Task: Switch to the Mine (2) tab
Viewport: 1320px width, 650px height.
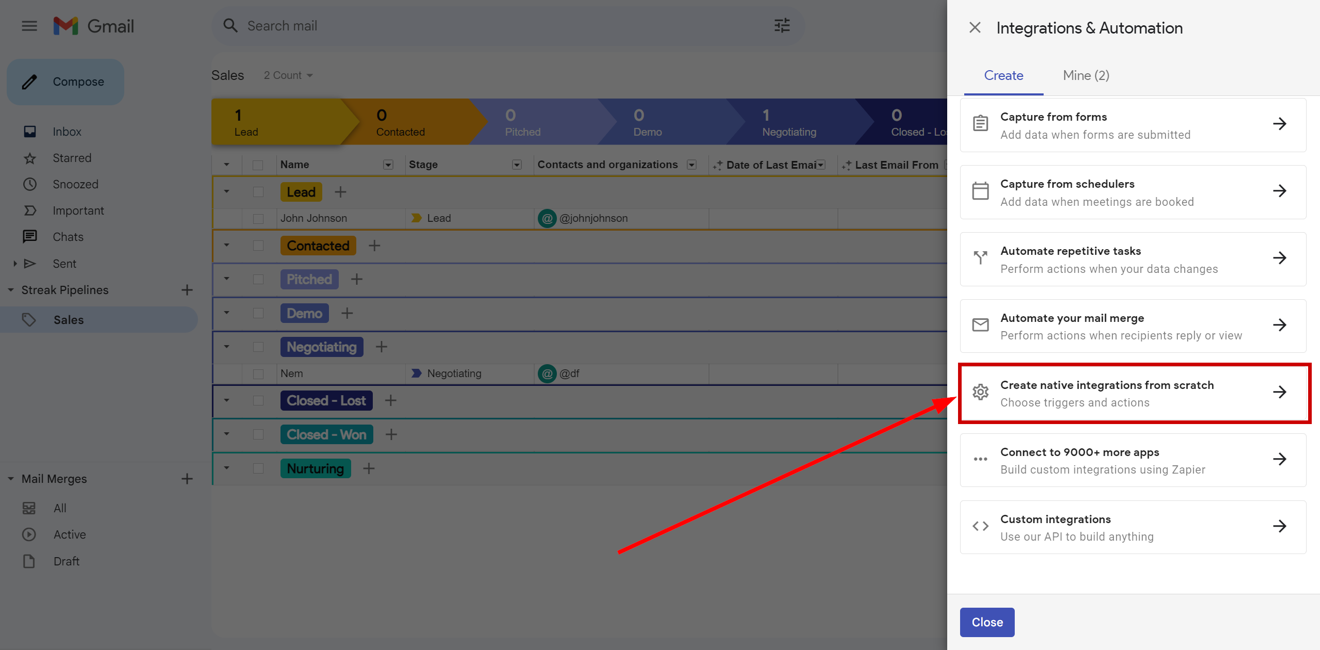Action: [1086, 75]
